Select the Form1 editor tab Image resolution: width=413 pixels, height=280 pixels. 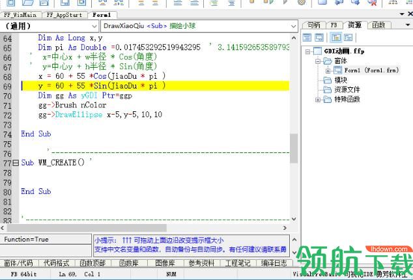point(102,15)
